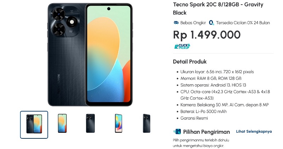The width and height of the screenshot is (283, 149).
Task: Click the Bebas Ongkir label
Action: pos(193,23)
